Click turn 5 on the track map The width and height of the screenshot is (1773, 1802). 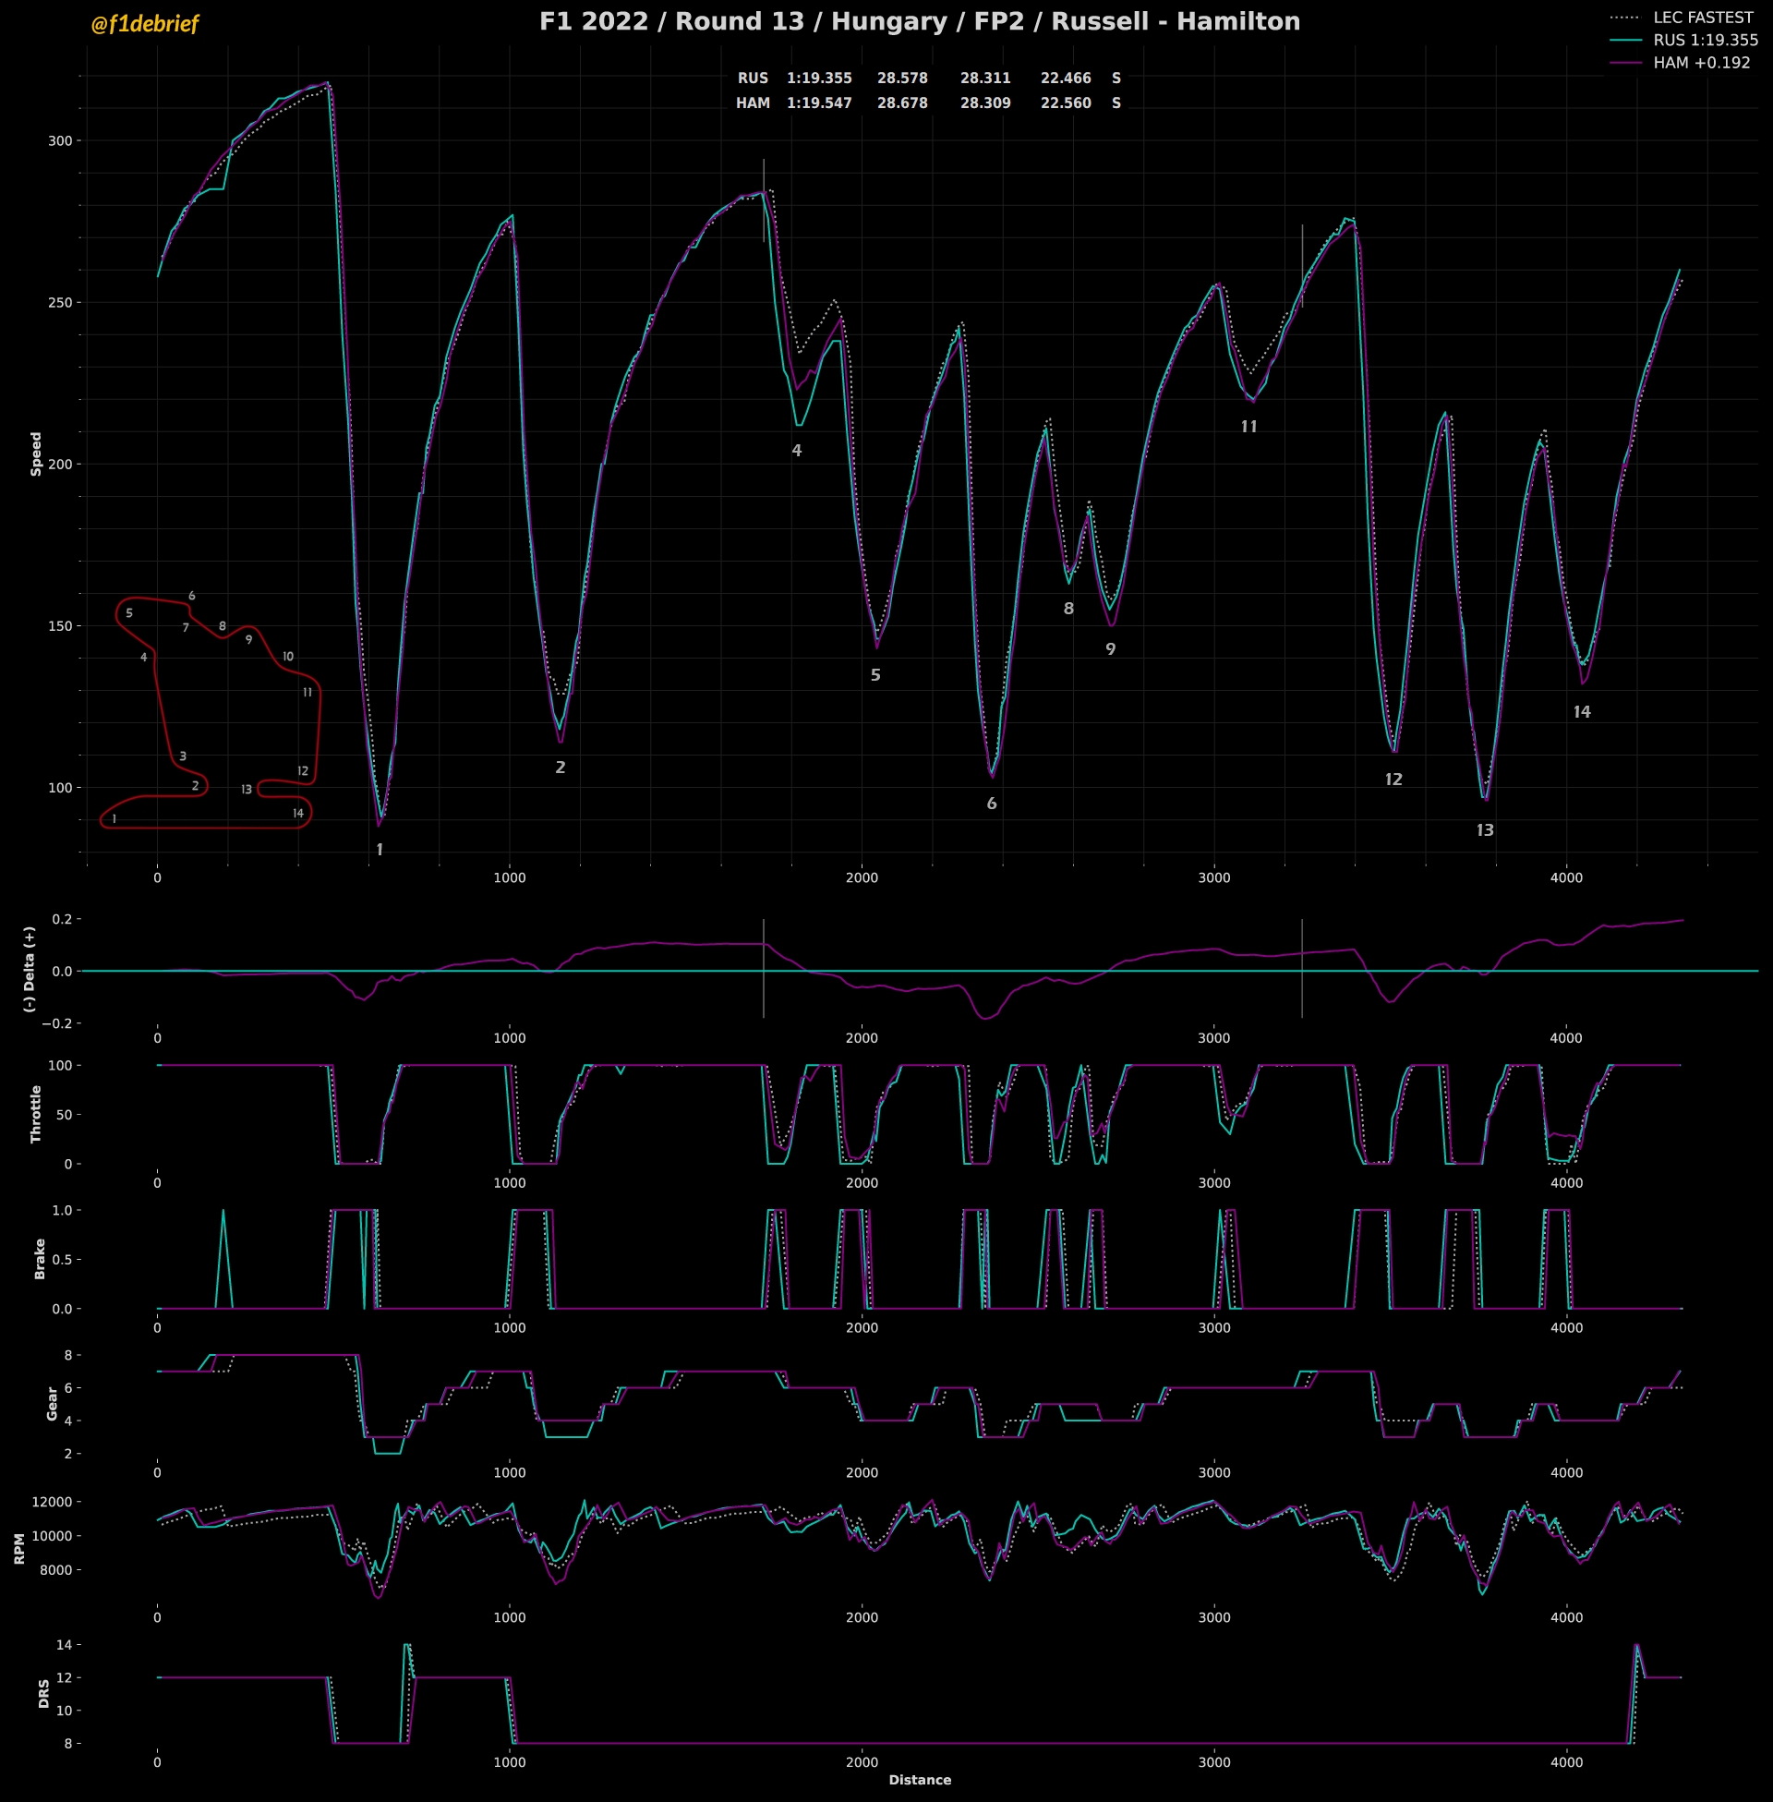[x=129, y=613]
